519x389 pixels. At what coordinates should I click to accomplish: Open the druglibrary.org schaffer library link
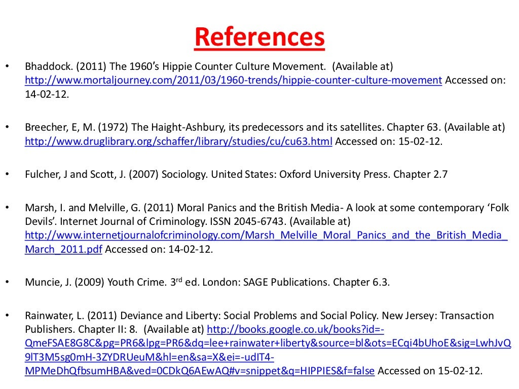[x=178, y=142]
